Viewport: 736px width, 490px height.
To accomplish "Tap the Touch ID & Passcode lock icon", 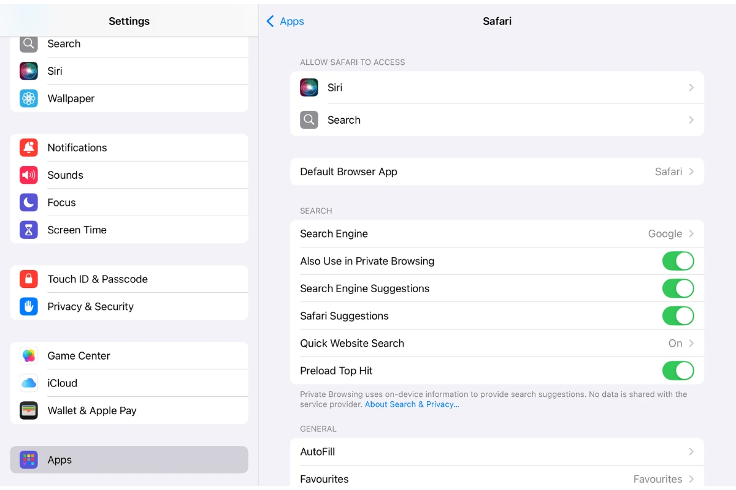I will (29, 279).
